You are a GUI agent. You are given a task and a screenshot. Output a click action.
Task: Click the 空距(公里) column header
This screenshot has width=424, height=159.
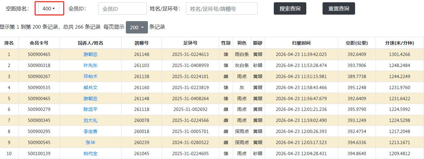pyautogui.click(x=356, y=43)
